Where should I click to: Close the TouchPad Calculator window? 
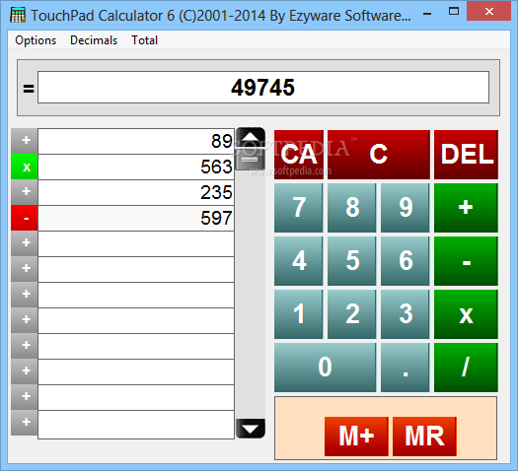[x=489, y=12]
